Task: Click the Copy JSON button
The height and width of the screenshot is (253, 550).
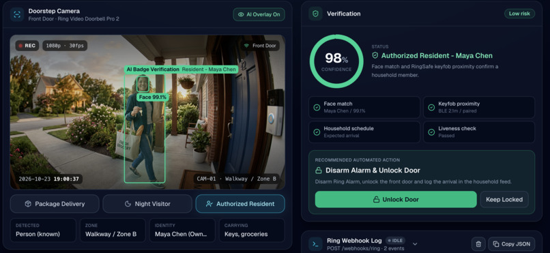Action: click(x=512, y=244)
